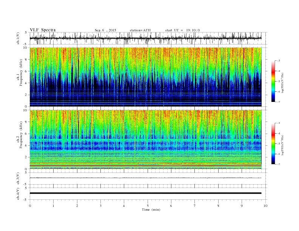Click the color bar beside the ch.1 spectrogram
The image size is (299, 231).
273,81
